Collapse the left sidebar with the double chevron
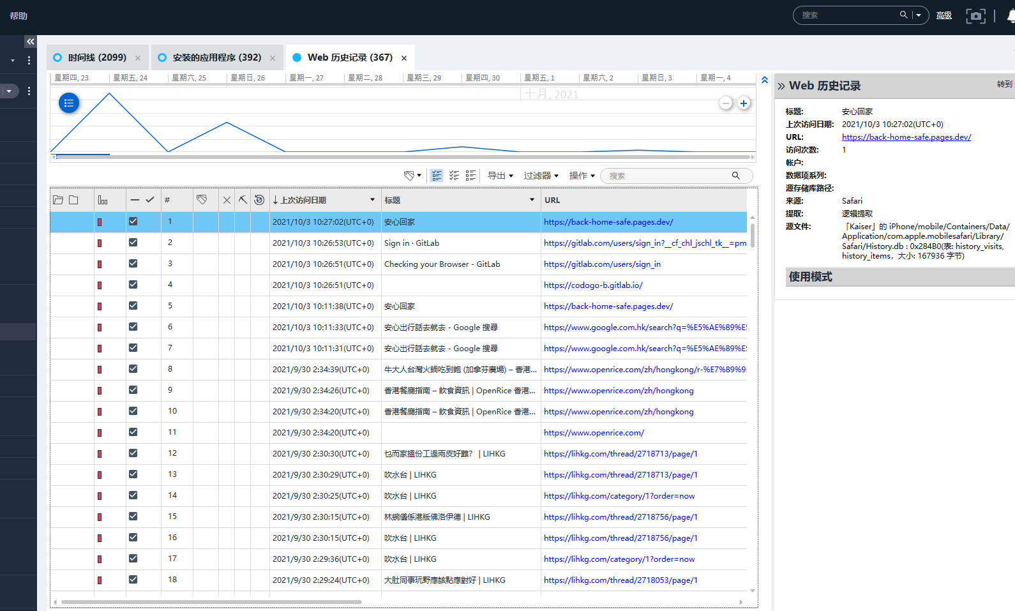Image resolution: width=1015 pixels, height=611 pixels. coord(30,41)
